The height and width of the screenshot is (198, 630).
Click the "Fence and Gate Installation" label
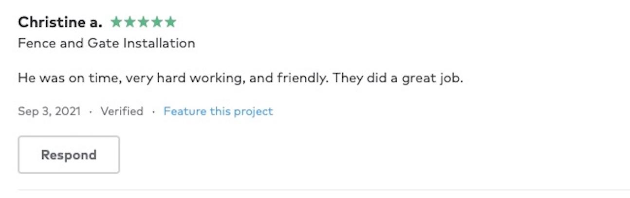(x=106, y=43)
